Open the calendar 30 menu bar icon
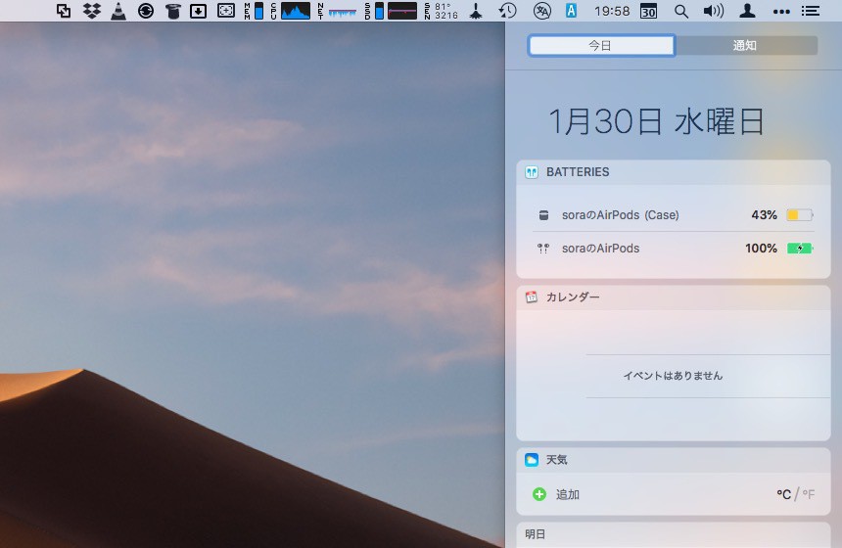This screenshot has width=842, height=548. coord(648,11)
